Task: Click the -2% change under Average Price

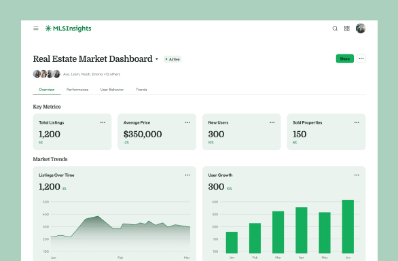Action: (x=126, y=143)
